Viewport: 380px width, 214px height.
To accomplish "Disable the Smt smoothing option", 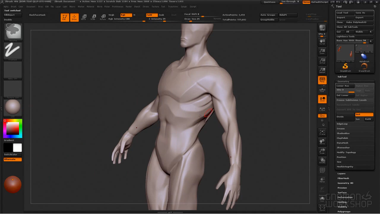I will coord(364,114).
